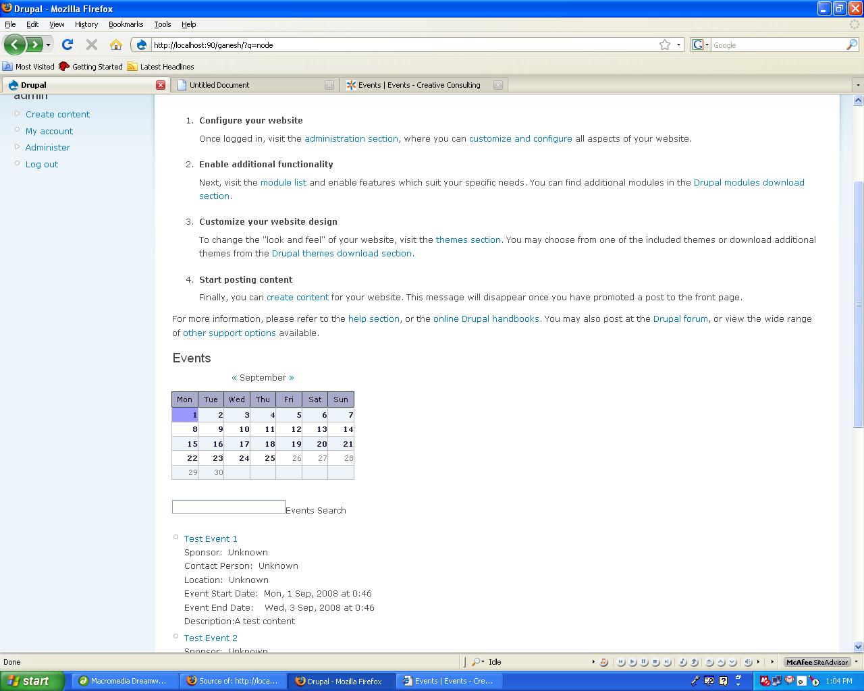Click the Forward navigation arrow
Viewport: 864px width, 691px height.
(34, 45)
